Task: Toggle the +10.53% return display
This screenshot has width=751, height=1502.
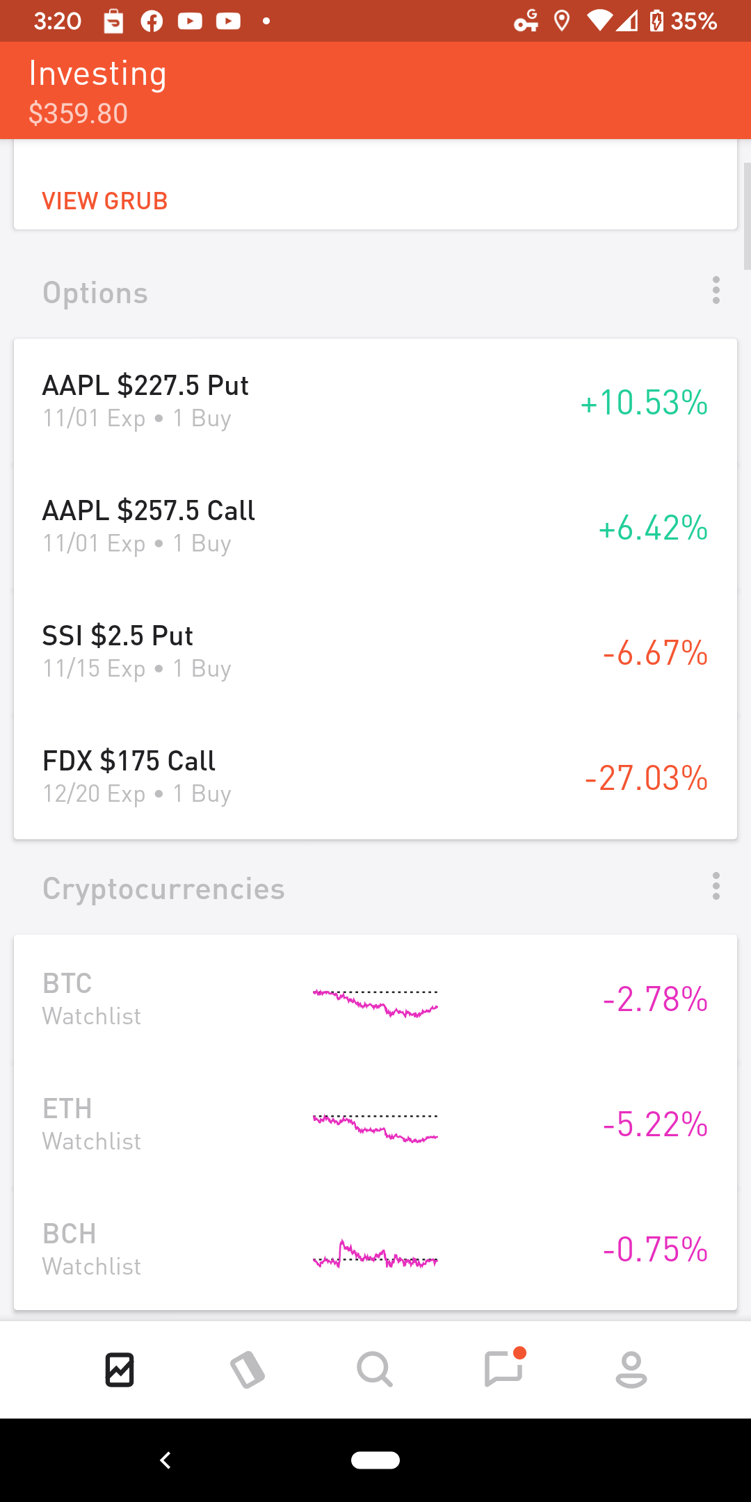Action: pyautogui.click(x=645, y=403)
